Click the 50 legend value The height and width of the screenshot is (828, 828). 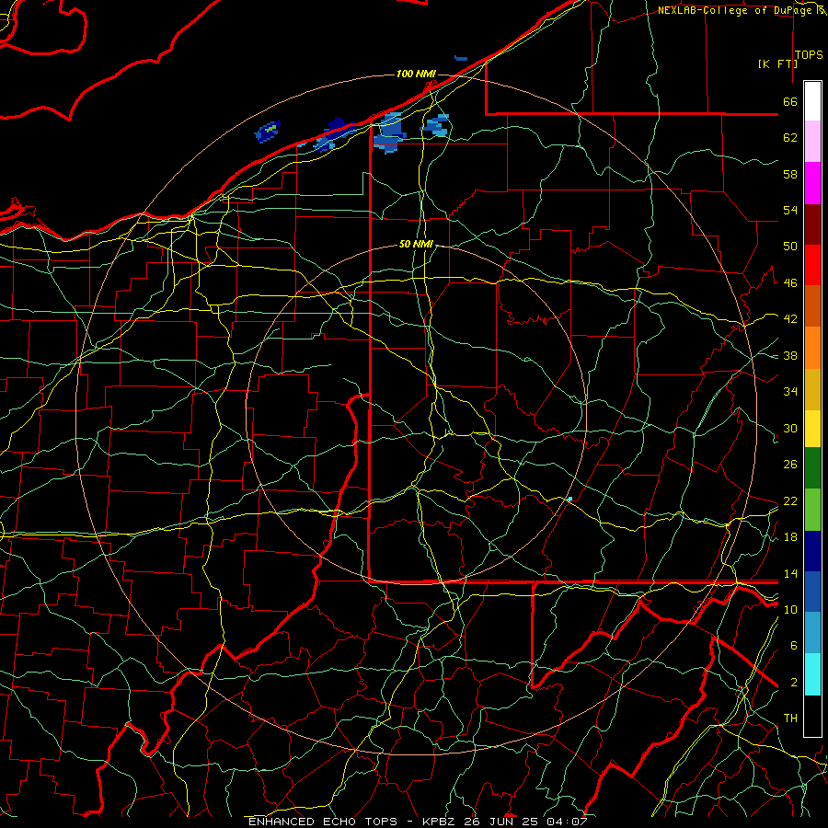(x=790, y=247)
